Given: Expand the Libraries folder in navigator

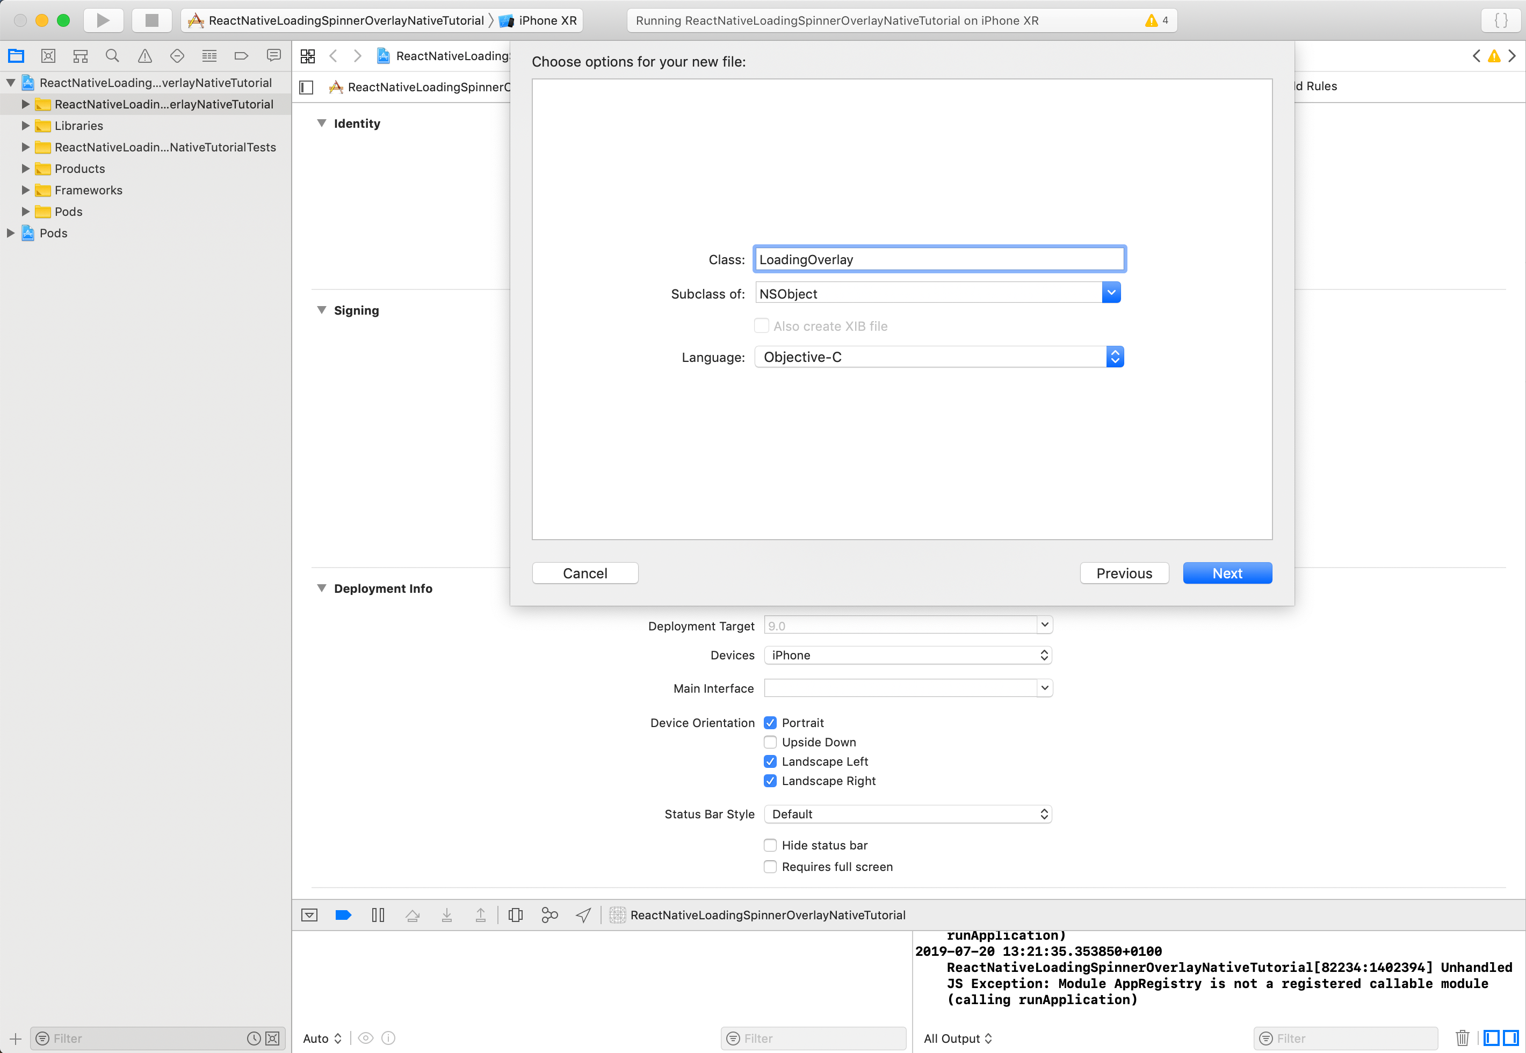Looking at the screenshot, I should [x=26, y=125].
